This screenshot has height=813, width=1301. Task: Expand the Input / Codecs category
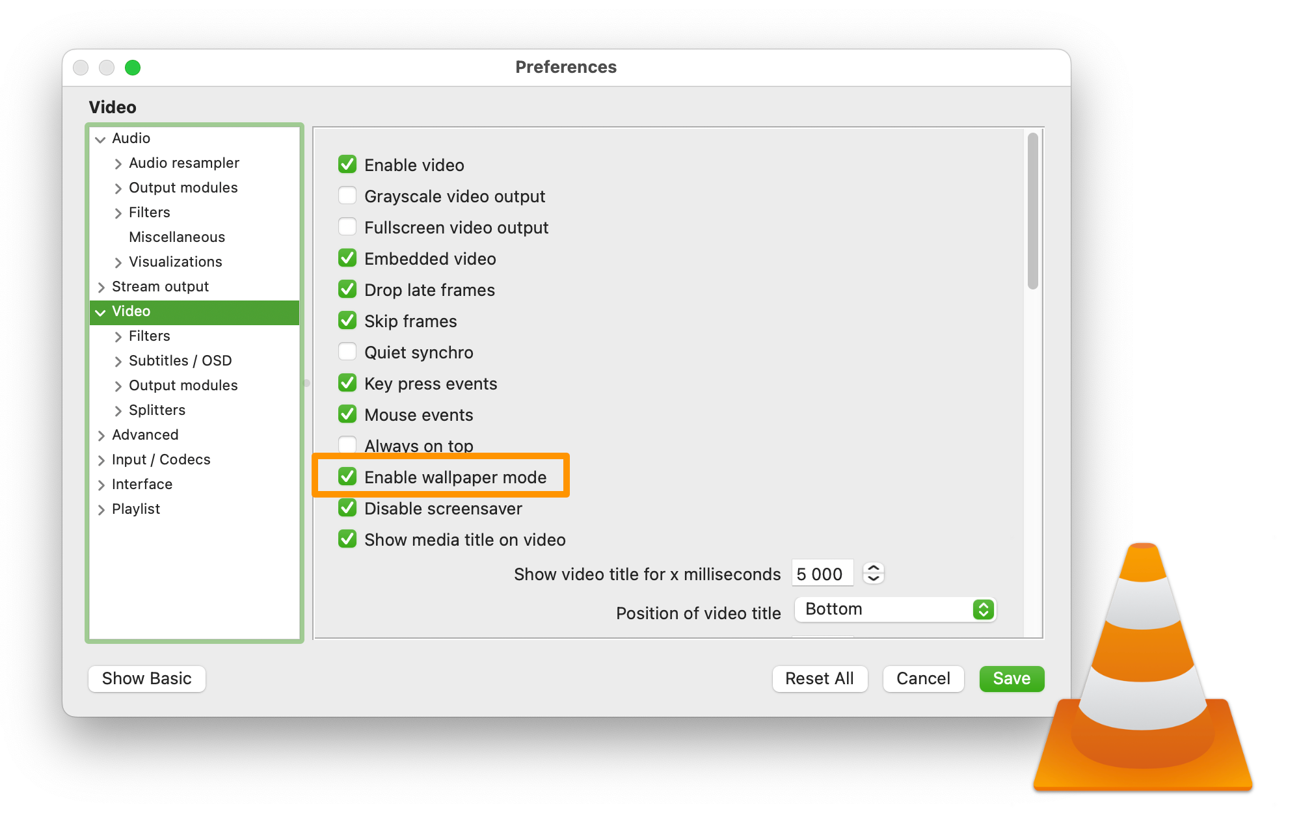point(101,460)
